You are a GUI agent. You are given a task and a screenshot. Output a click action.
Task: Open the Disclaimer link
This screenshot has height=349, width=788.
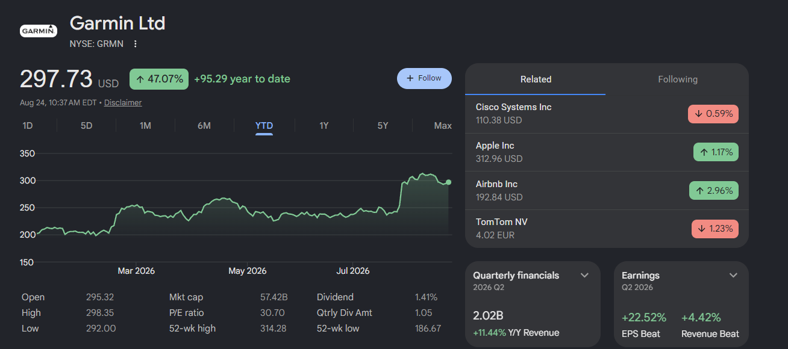[123, 103]
